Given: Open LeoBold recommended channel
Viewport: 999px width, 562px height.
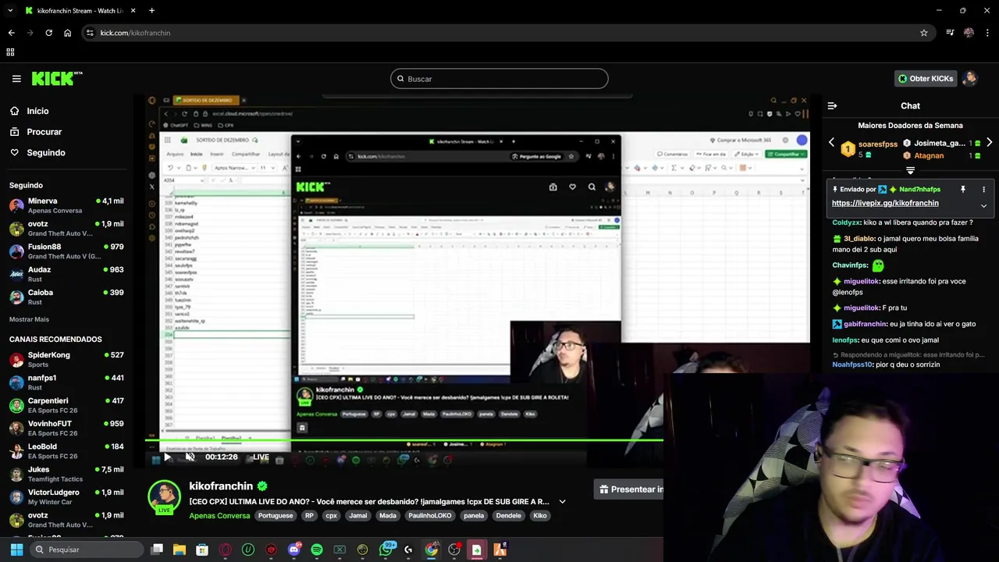Looking at the screenshot, I should pos(66,451).
